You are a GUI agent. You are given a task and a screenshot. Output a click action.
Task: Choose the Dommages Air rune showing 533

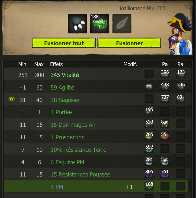[x=149, y=124]
